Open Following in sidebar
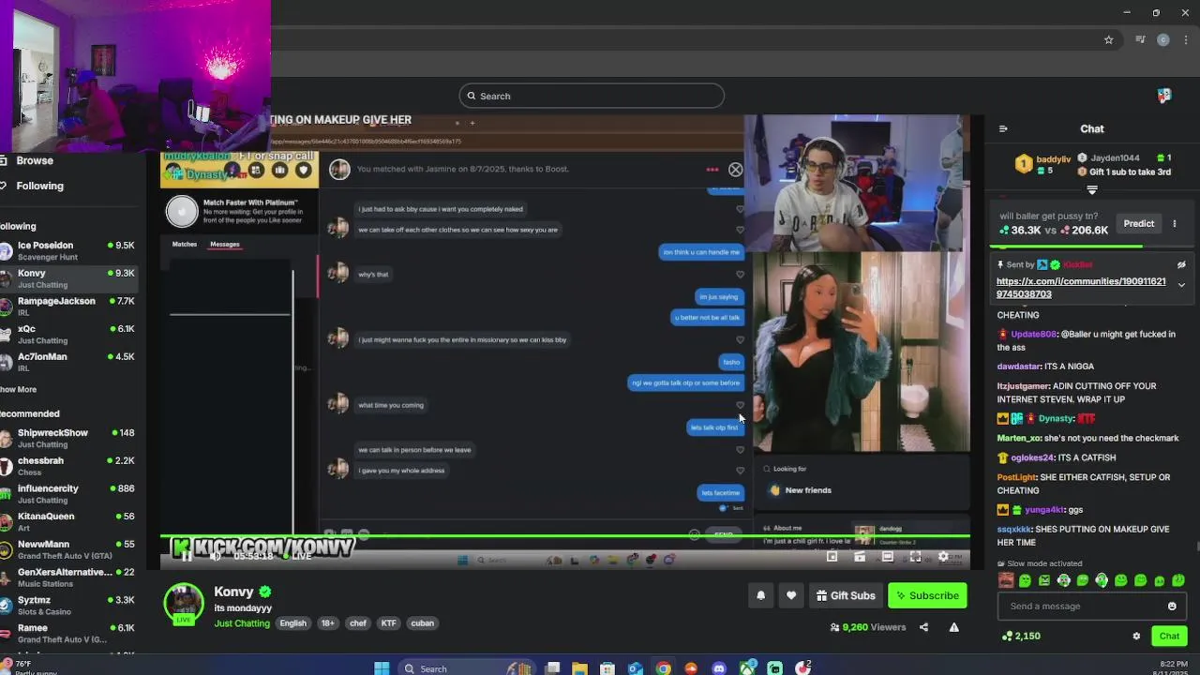This screenshot has height=675, width=1200. coord(39,186)
